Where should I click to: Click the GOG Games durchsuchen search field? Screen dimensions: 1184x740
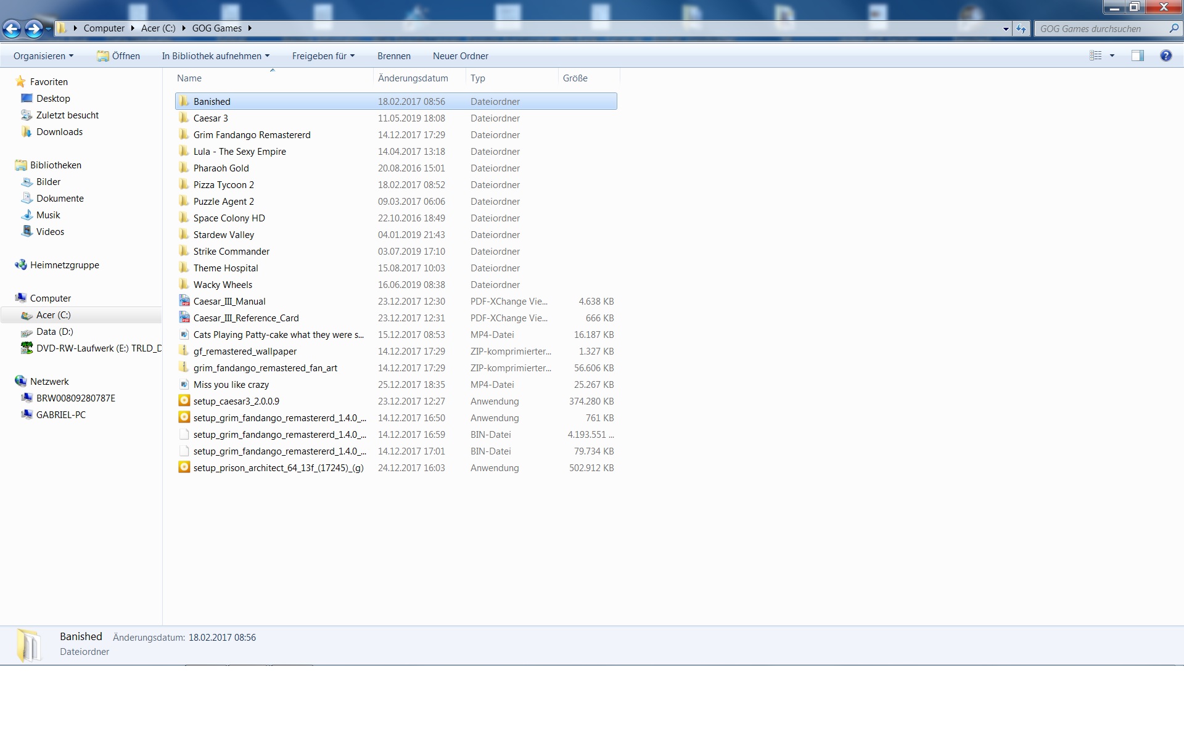tap(1101, 28)
